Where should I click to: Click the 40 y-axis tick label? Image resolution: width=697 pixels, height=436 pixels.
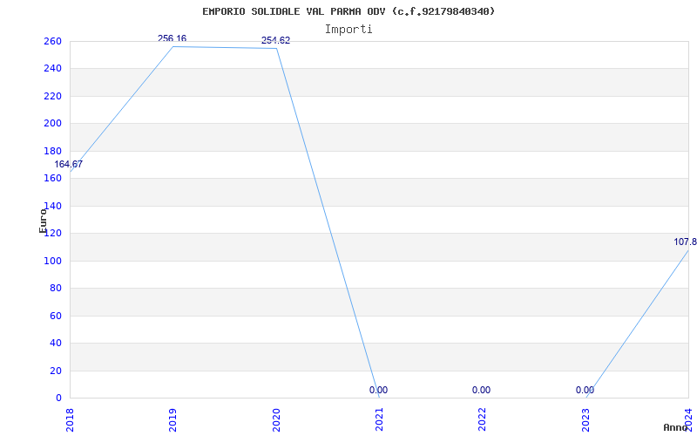pyautogui.click(x=56, y=343)
